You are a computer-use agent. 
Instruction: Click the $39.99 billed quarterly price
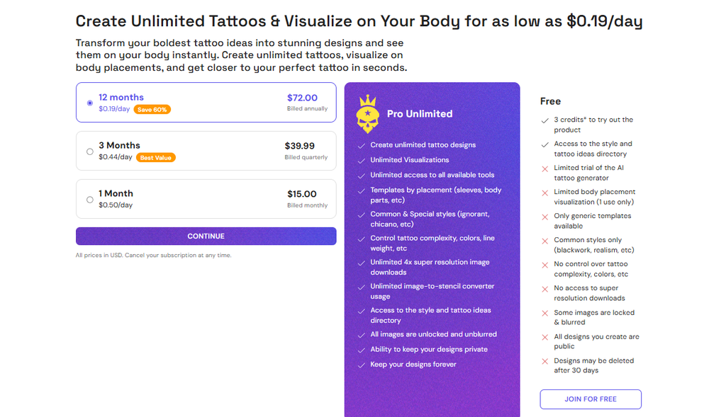pyautogui.click(x=306, y=150)
